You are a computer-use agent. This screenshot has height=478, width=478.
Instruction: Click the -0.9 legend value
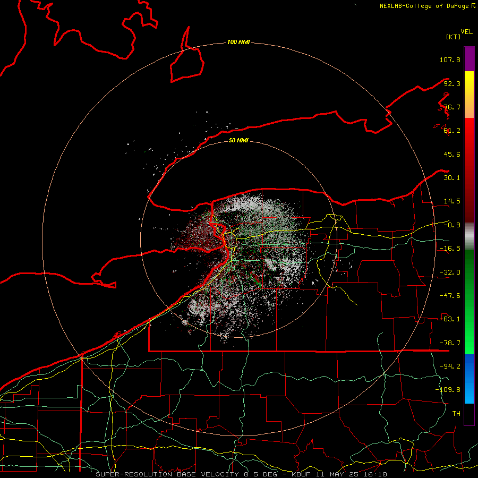[452, 225]
